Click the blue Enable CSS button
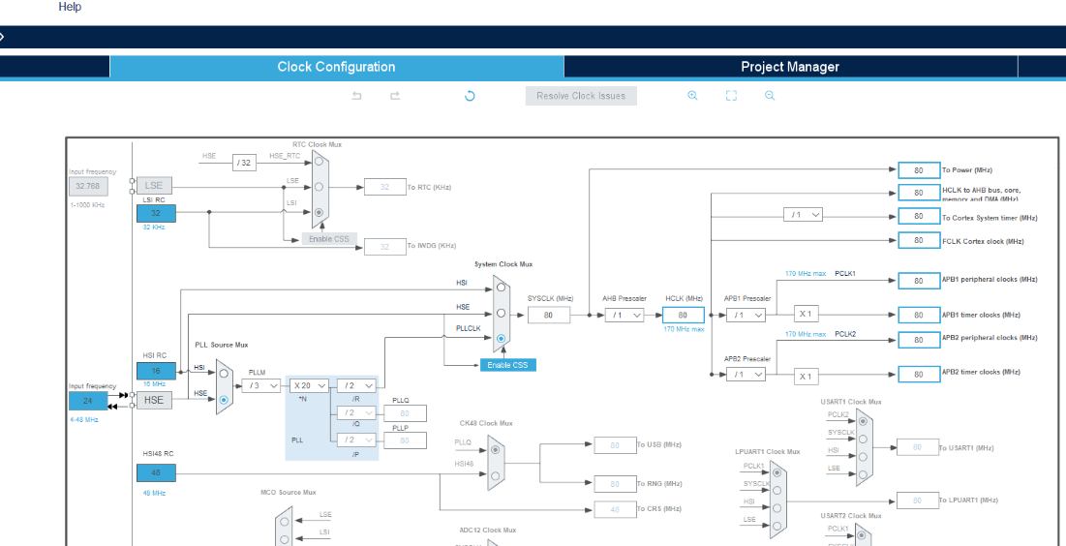 click(x=507, y=365)
